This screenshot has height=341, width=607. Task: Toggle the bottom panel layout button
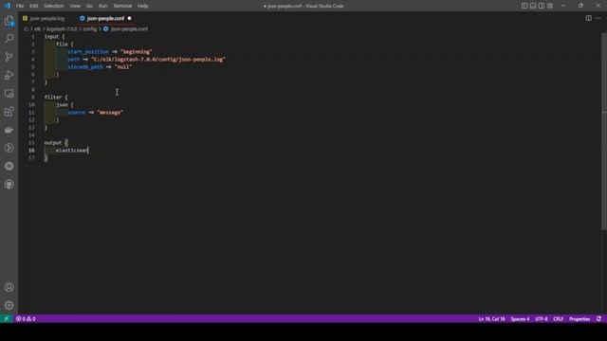pyautogui.click(x=533, y=6)
